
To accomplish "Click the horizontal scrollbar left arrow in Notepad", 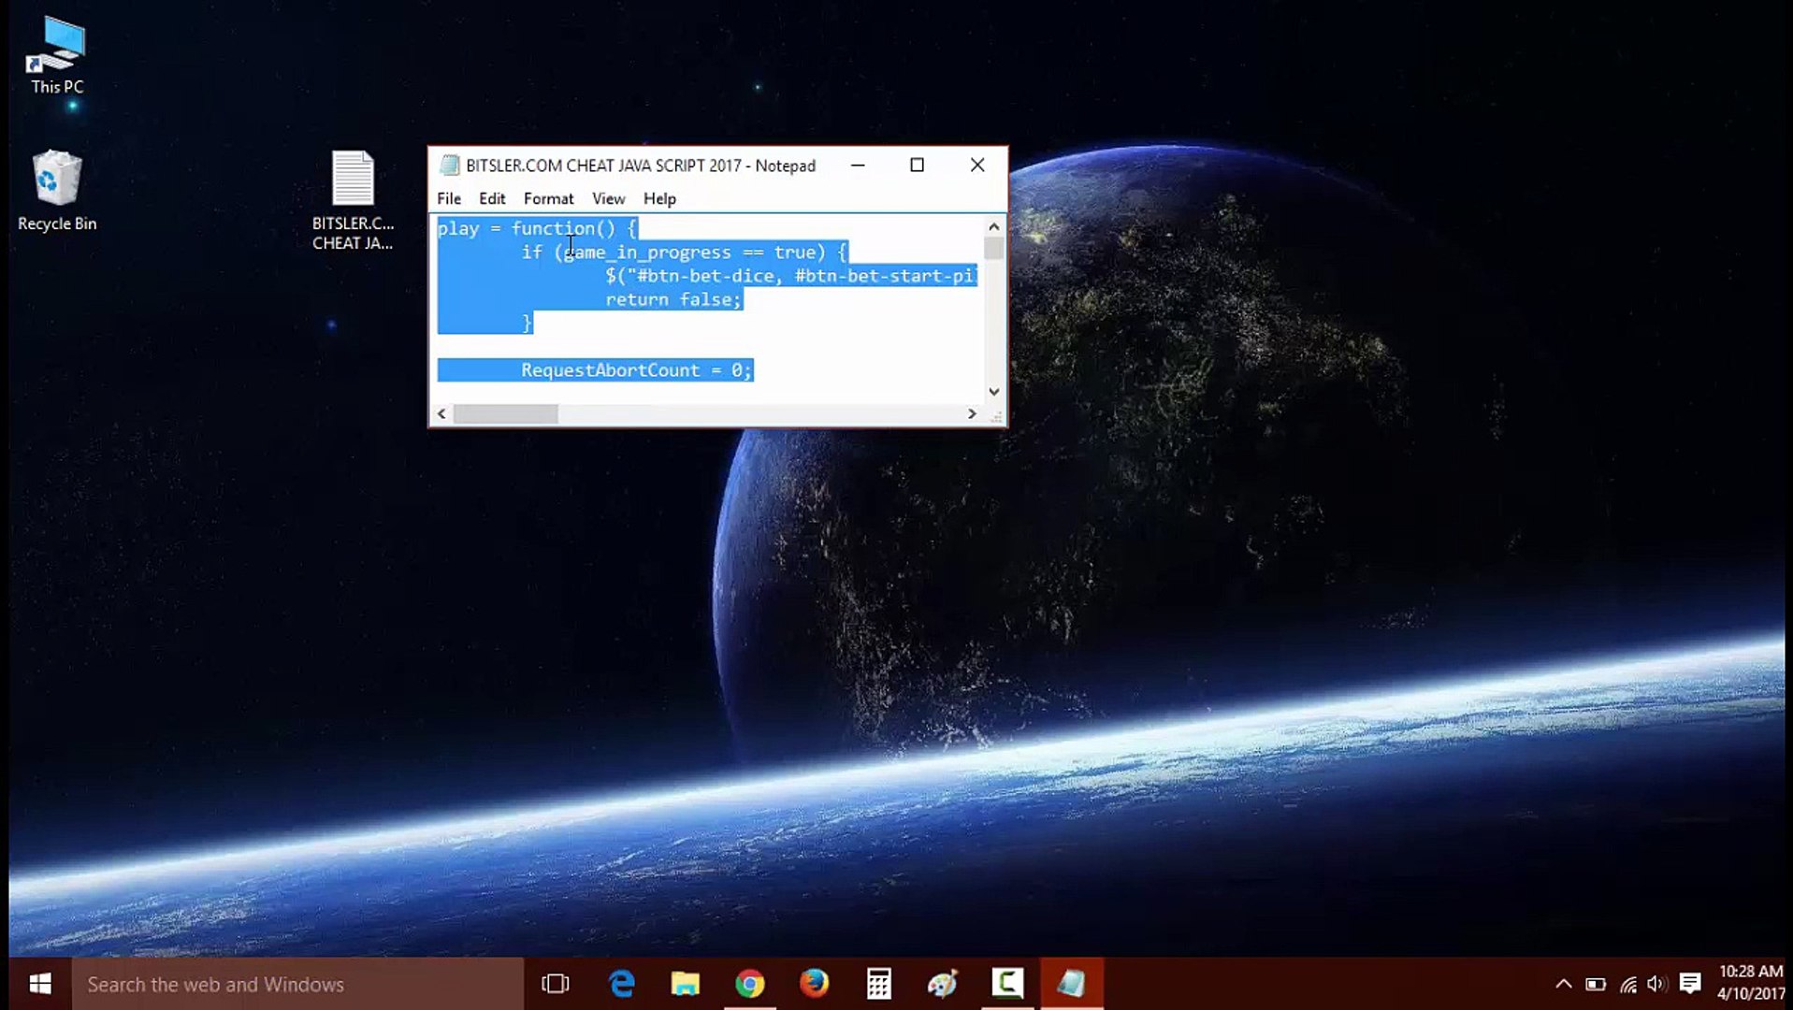I will (441, 413).
